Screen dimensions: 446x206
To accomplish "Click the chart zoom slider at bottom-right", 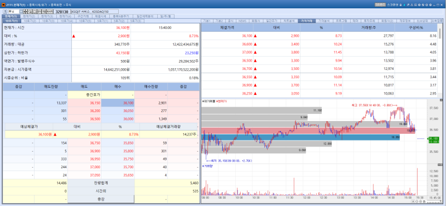I will (434, 202).
